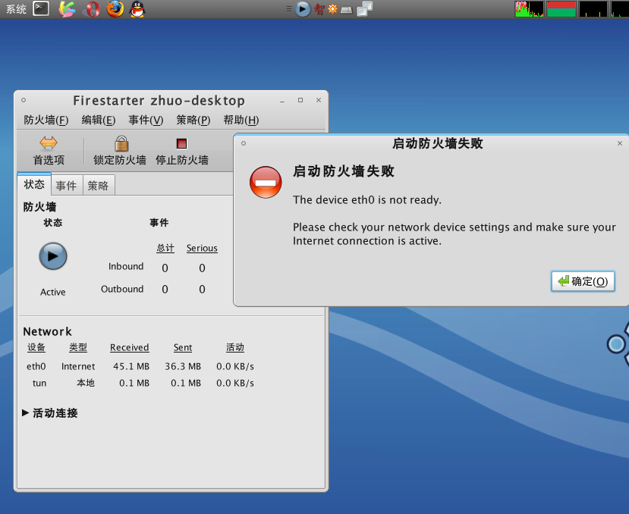Minimize the Firestarter window
This screenshot has width=629, height=514.
coord(282,101)
